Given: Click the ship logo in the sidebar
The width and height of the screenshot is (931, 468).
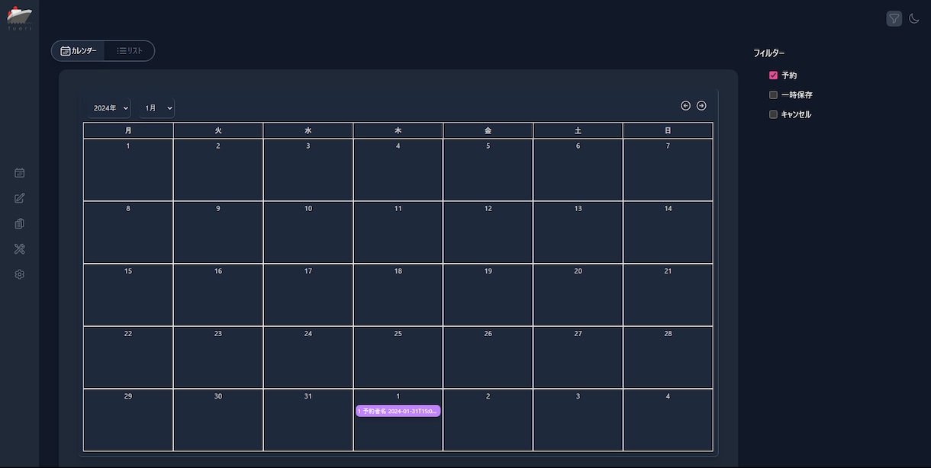Looking at the screenshot, I should tap(20, 18).
